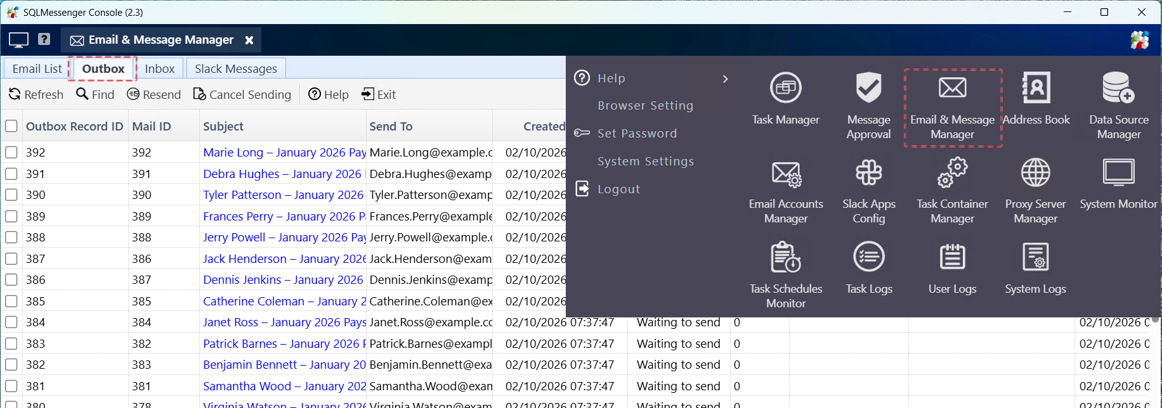Open the System Monitor icon

(1118, 172)
